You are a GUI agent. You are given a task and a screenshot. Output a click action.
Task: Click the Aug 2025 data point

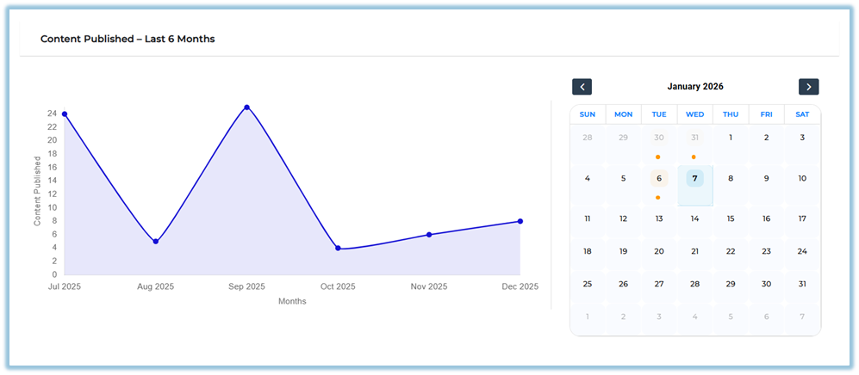(156, 242)
